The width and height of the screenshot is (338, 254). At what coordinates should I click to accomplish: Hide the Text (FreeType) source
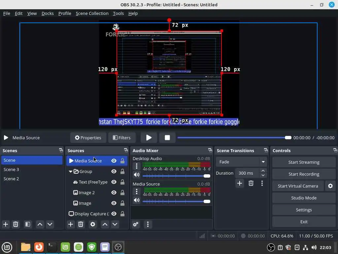[x=114, y=182]
